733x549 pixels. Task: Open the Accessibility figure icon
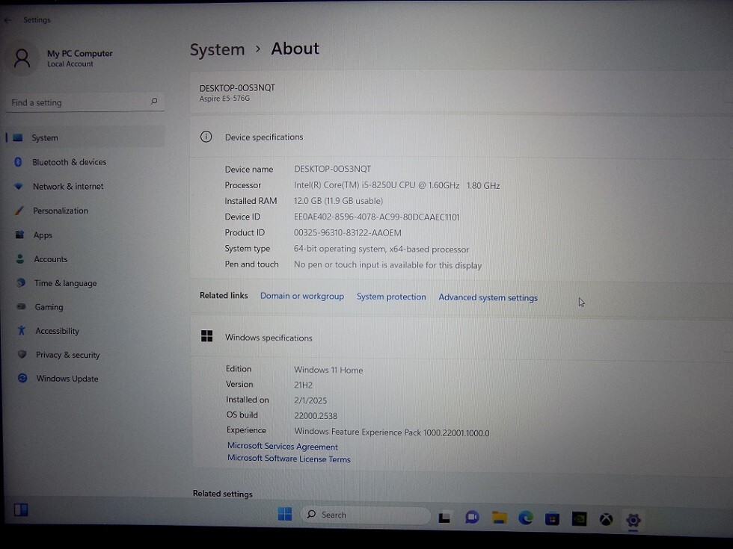[x=22, y=330]
